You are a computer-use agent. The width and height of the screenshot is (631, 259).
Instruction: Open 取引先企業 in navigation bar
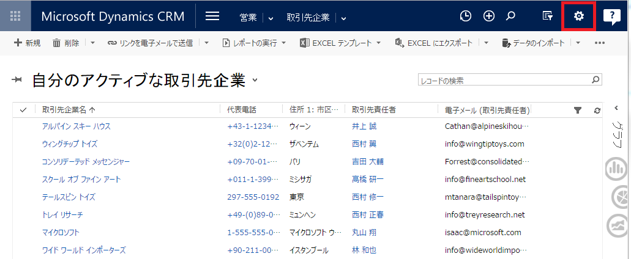click(308, 18)
